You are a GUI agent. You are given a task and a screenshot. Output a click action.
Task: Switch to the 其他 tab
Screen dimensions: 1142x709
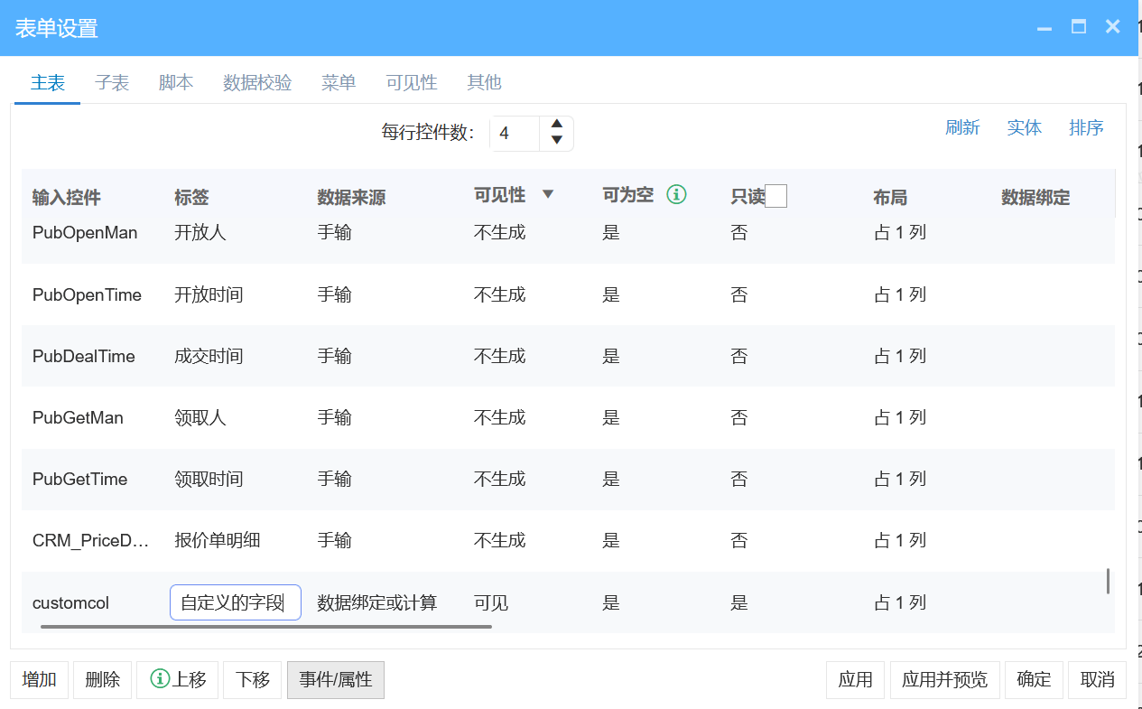coord(484,82)
